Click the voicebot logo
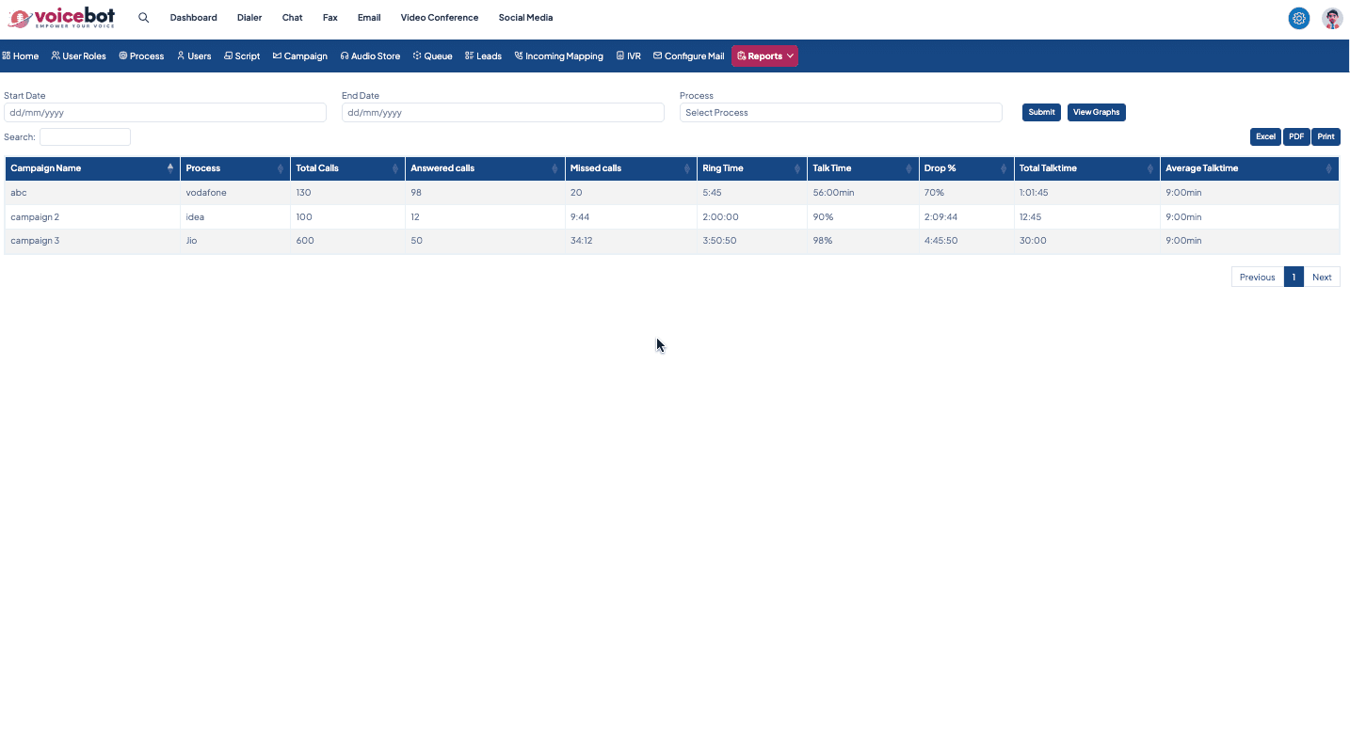The height and width of the screenshot is (732, 1350). click(x=62, y=18)
